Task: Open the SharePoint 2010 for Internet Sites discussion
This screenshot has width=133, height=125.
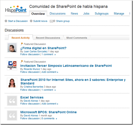Action: coord(73,82)
